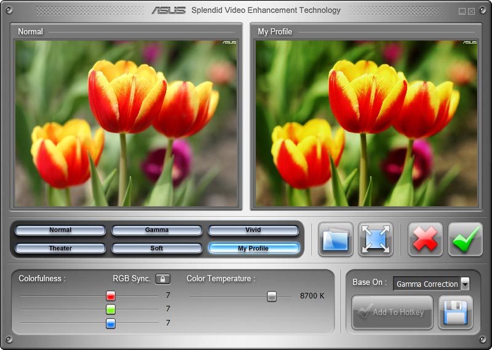Image resolution: width=492 pixels, height=350 pixels.
Task: Select the Vivid mode button
Action: 253,230
